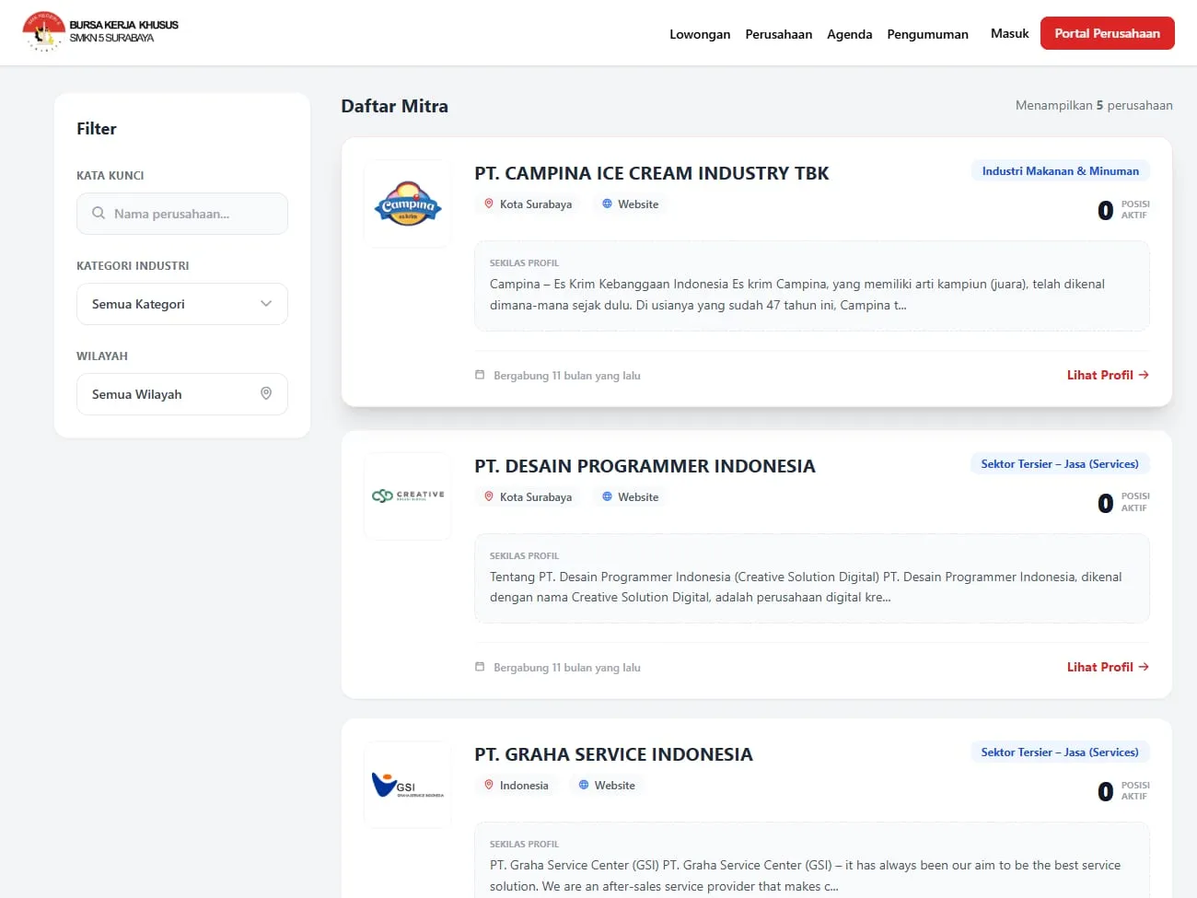This screenshot has width=1197, height=898.
Task: Click the Menampilkan 5 perusahaan text
Action: click(x=1094, y=106)
